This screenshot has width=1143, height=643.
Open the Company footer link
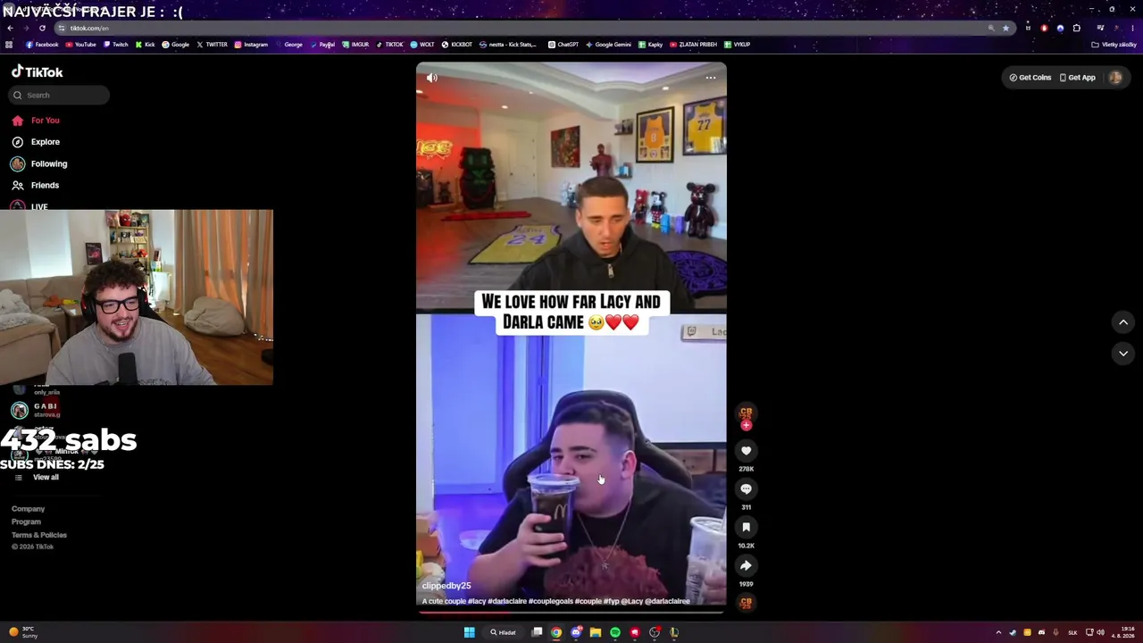(29, 509)
